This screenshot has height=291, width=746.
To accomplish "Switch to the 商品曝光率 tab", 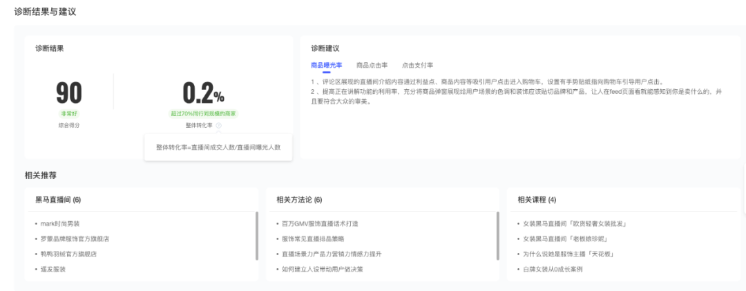I will 326,65.
